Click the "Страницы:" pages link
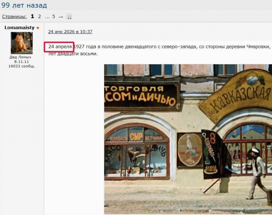This screenshot has height=215, width=272. point(14,17)
